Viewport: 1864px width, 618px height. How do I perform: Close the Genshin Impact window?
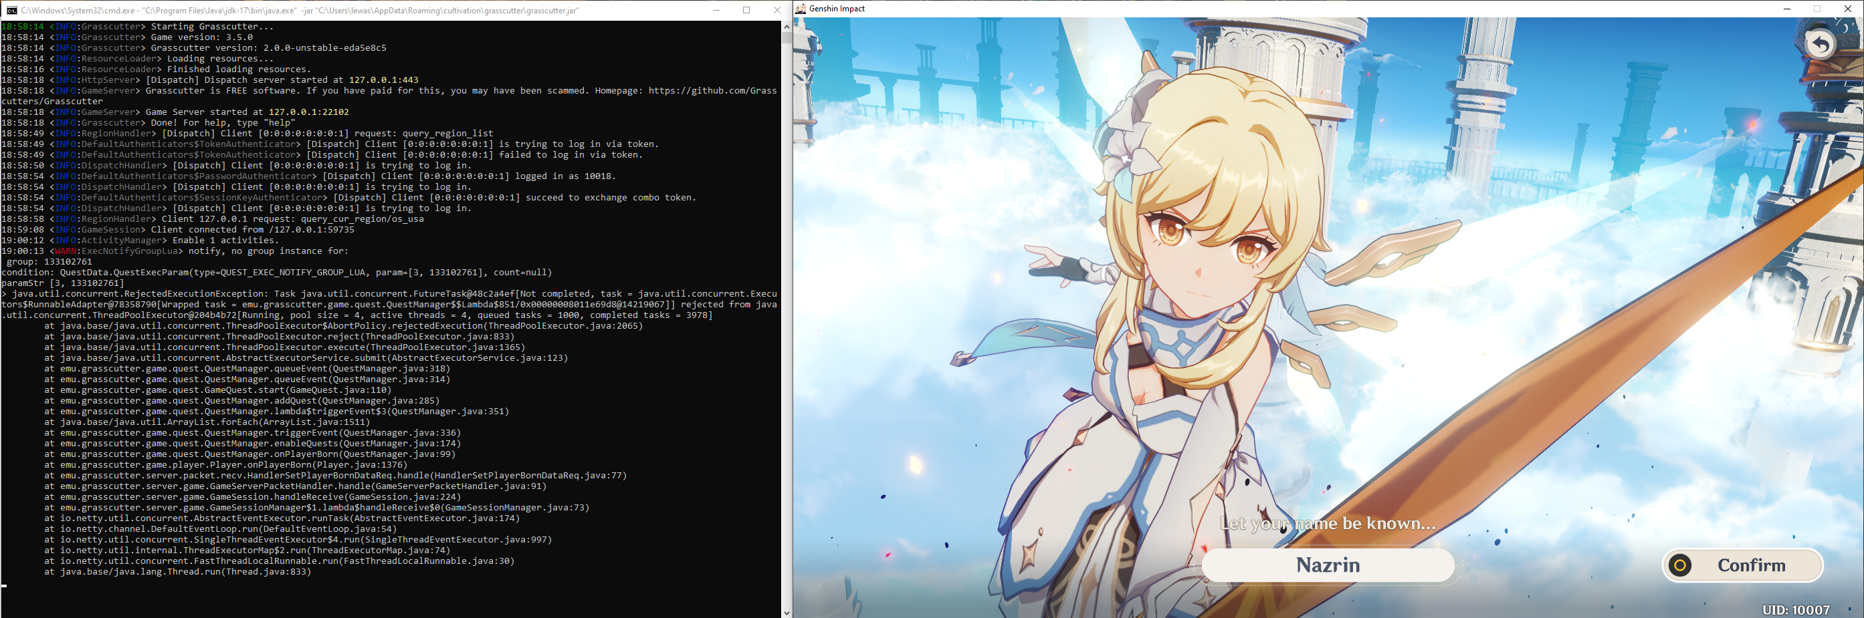click(x=1847, y=9)
